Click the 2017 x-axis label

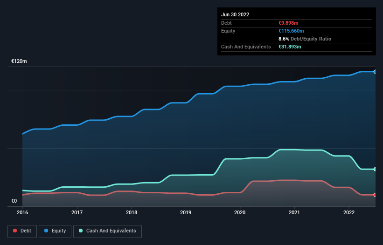tap(77, 212)
